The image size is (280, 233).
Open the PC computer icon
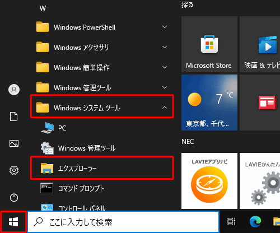click(x=48, y=128)
